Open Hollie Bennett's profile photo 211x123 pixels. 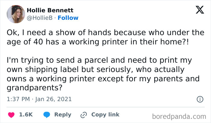16,14
